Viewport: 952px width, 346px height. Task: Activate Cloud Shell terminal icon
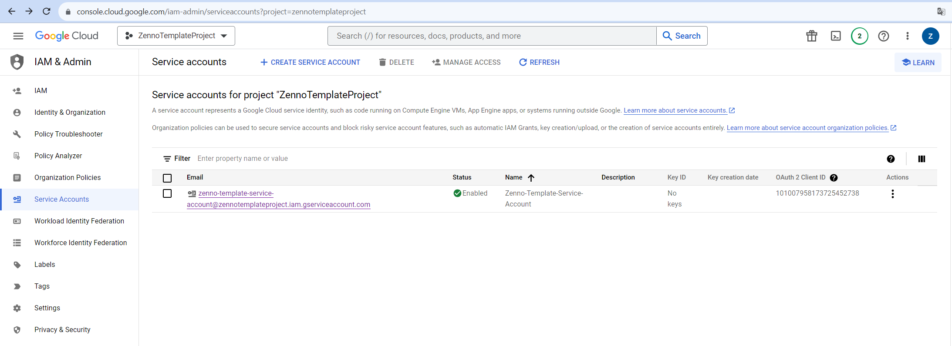[836, 36]
